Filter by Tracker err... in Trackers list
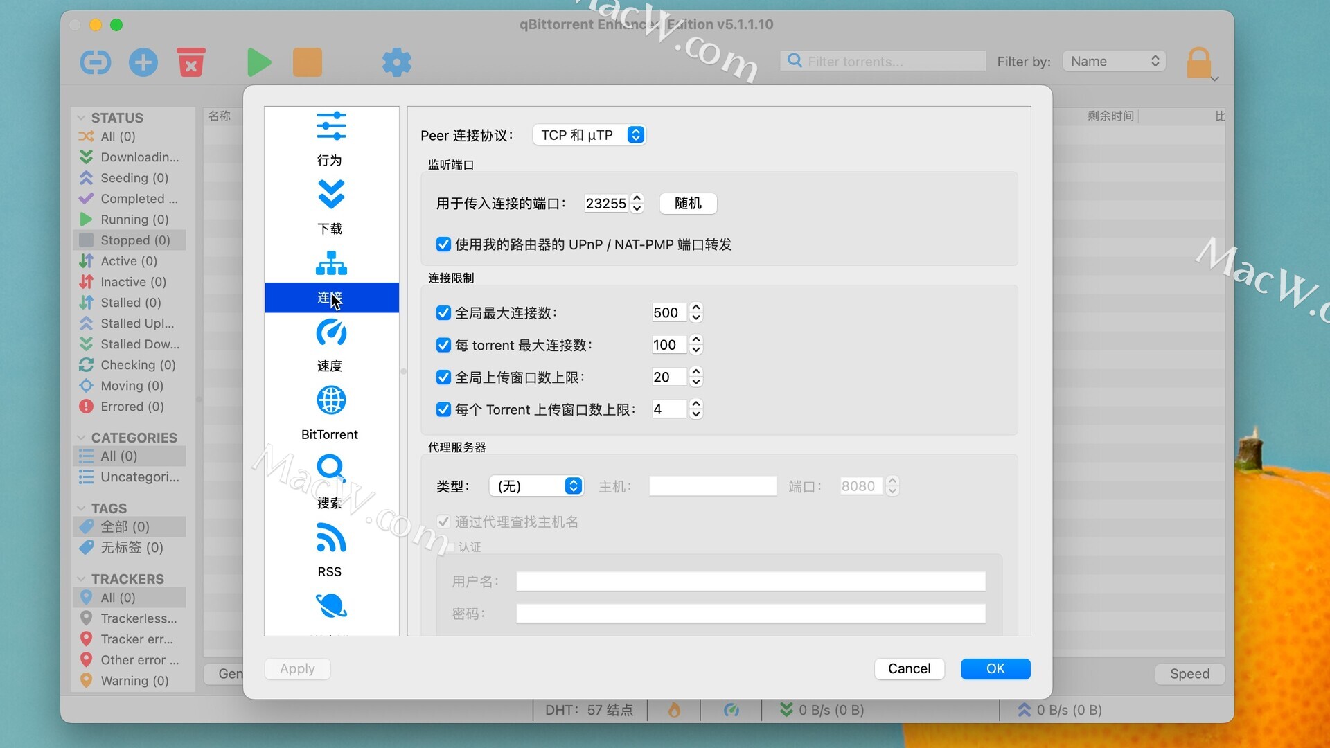This screenshot has height=748, width=1330. click(129, 639)
